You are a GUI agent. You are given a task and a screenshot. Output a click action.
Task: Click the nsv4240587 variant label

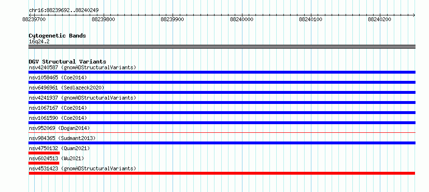coord(82,67)
